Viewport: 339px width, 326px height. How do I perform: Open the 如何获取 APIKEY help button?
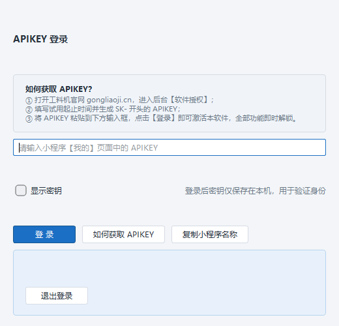click(x=123, y=234)
